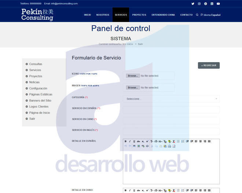The height and width of the screenshot is (193, 242).
Task: Open the Servicios tab in the navigation bar
Action: [121, 15]
